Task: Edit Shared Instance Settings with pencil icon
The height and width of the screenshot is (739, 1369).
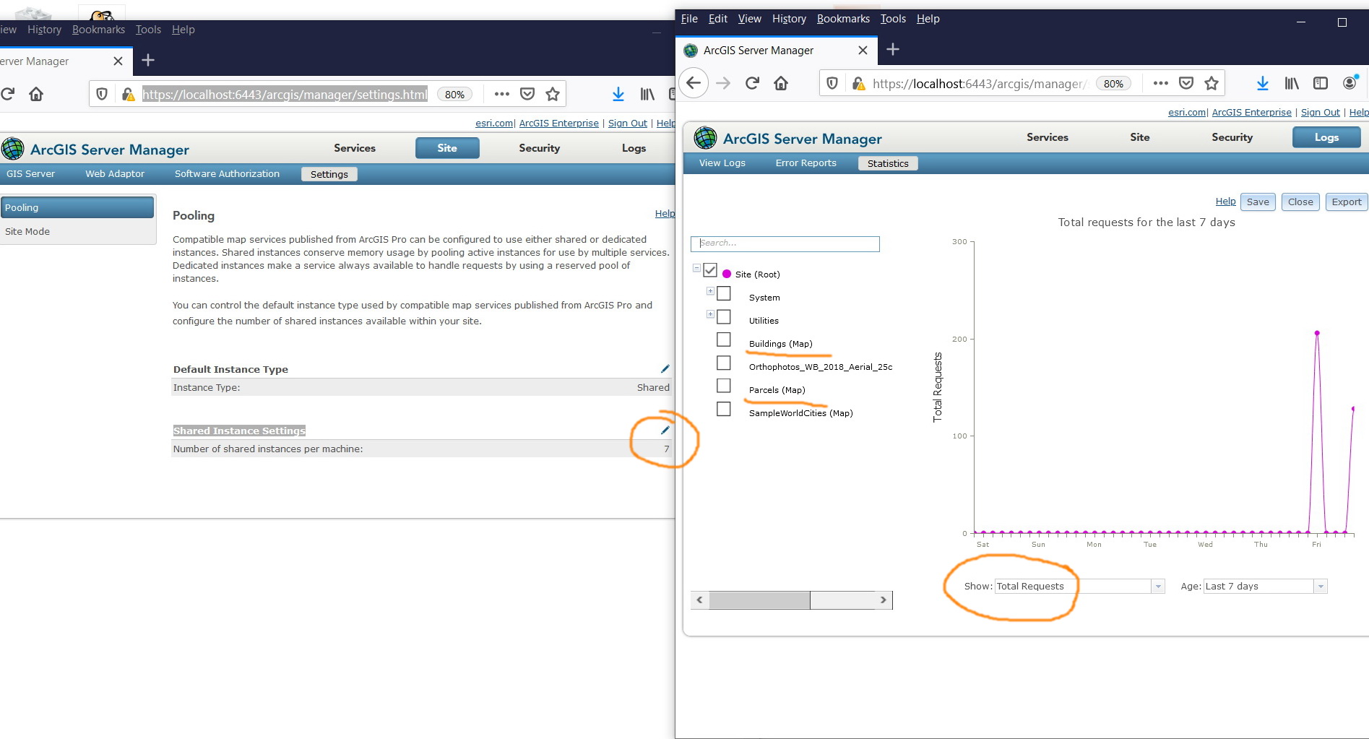Action: click(665, 430)
